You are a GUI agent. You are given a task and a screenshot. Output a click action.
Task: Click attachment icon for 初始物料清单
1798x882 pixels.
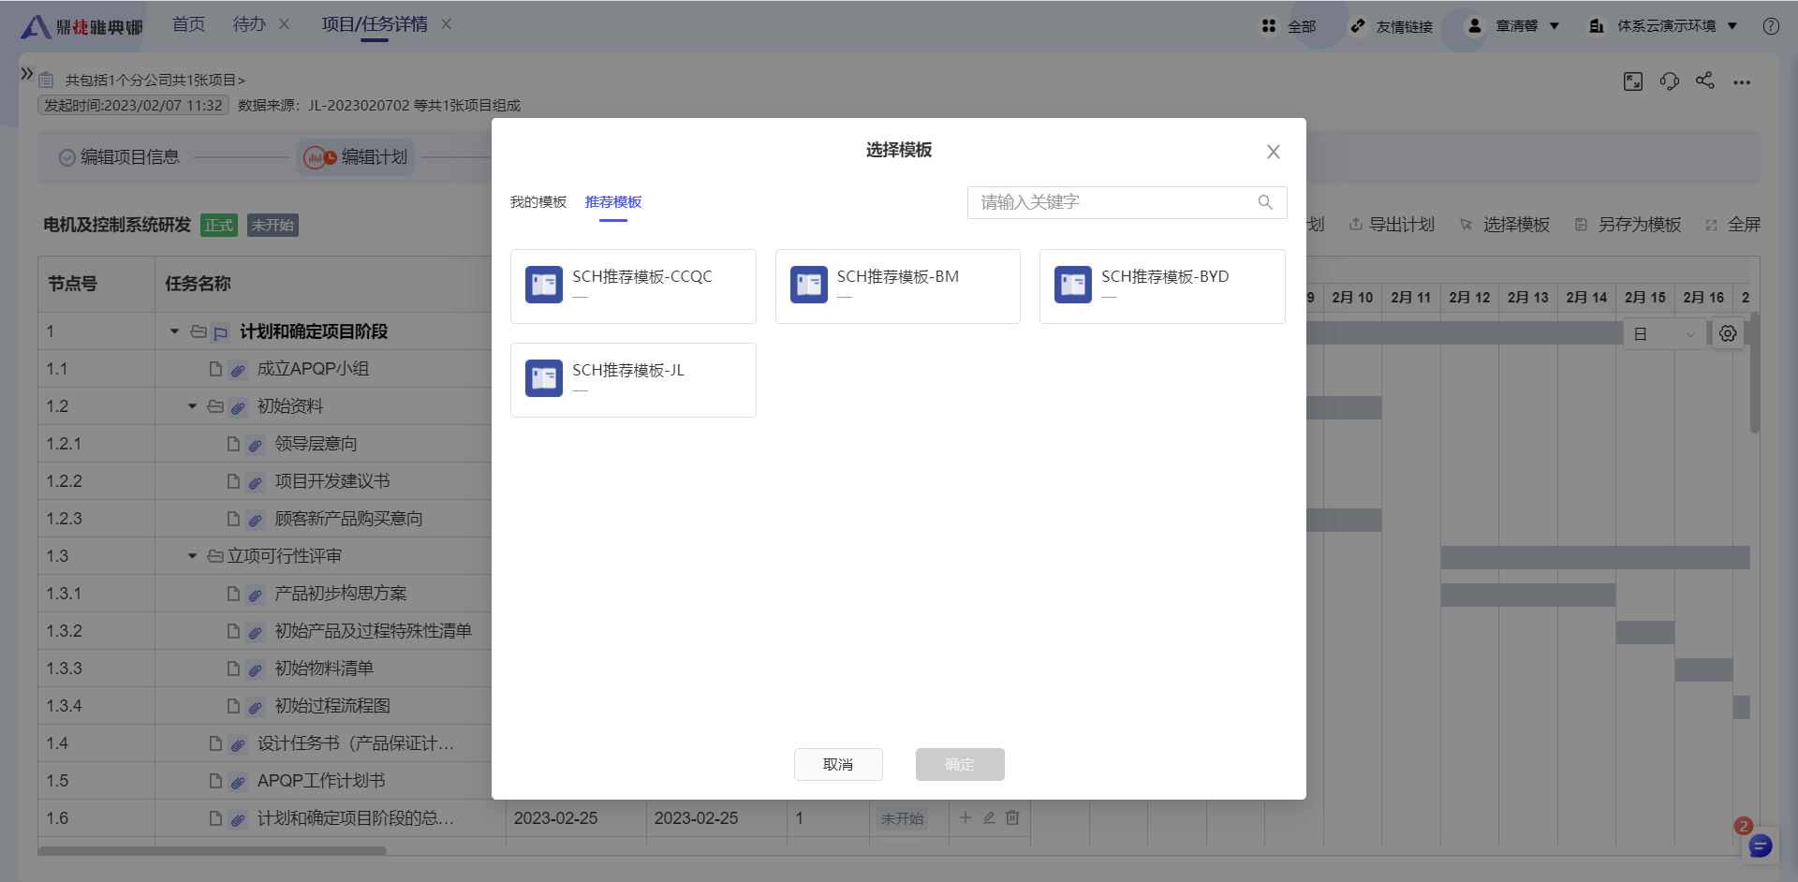pos(256,669)
